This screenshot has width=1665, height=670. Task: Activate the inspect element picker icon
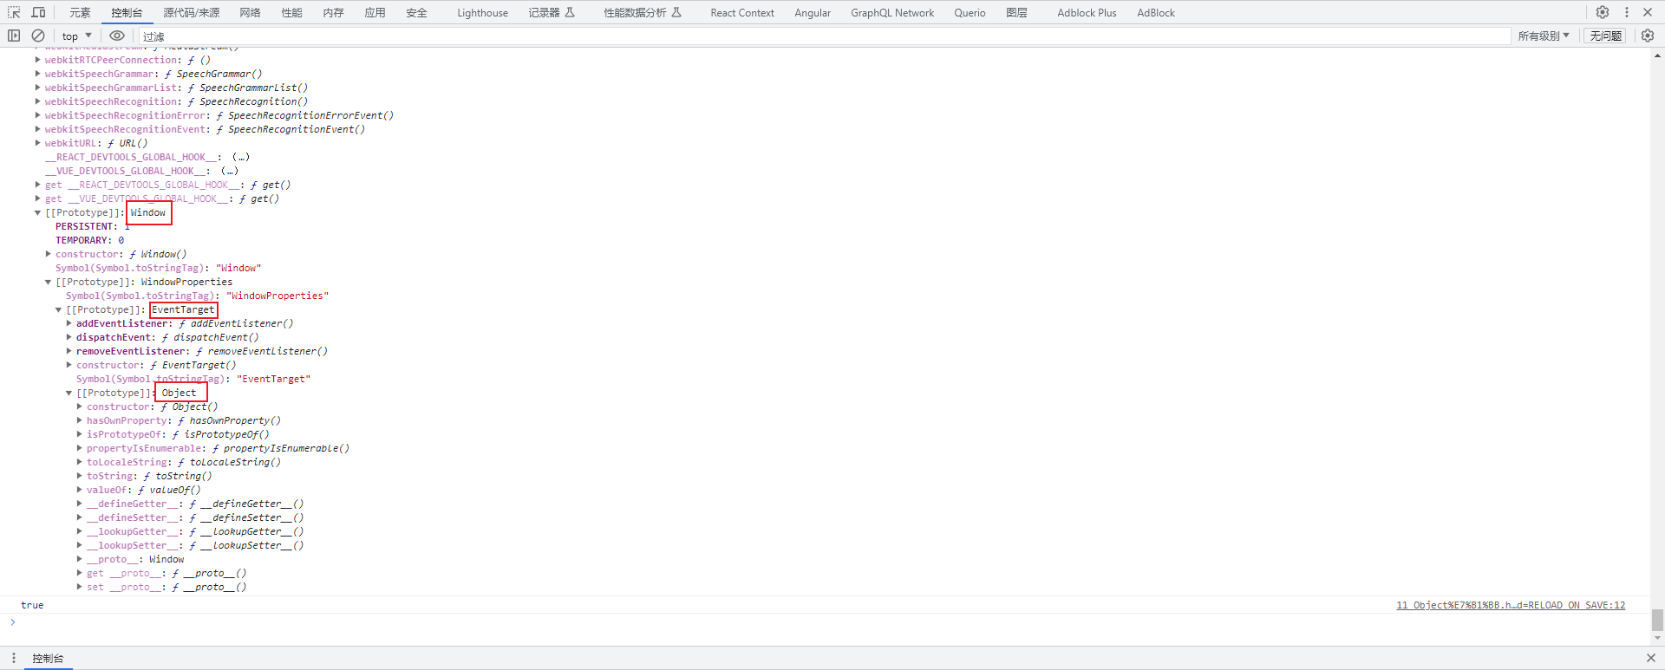click(14, 12)
